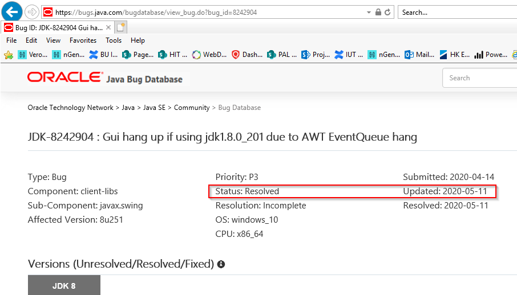The height and width of the screenshot is (295, 517).
Task: Open the Mail... Outlook favorite
Action: point(419,55)
